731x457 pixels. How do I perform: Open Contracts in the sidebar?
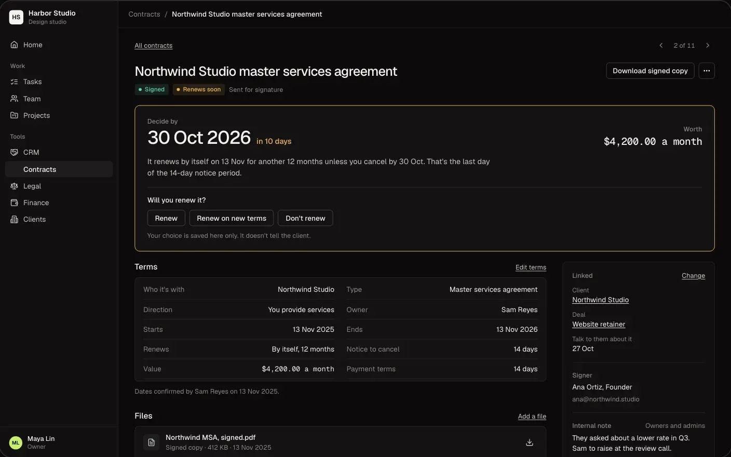(59, 169)
